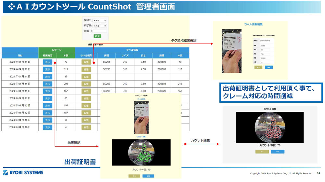Select the 2D0926 cell in the table

pyautogui.click(x=162, y=91)
